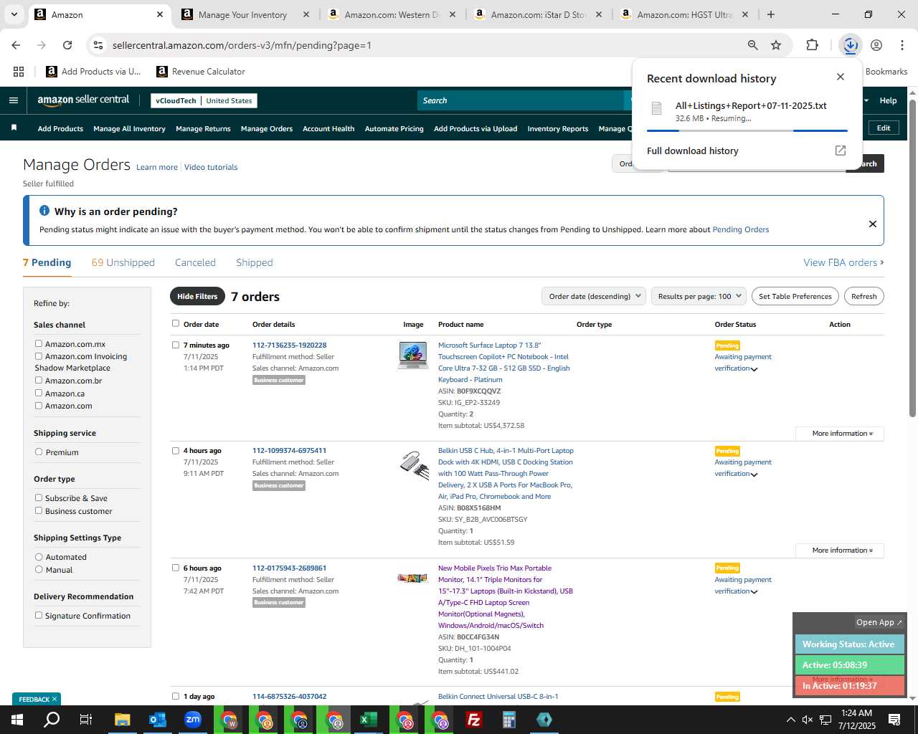The image size is (918, 734).
Task: Click the Hide Filters button
Action: [x=197, y=296]
